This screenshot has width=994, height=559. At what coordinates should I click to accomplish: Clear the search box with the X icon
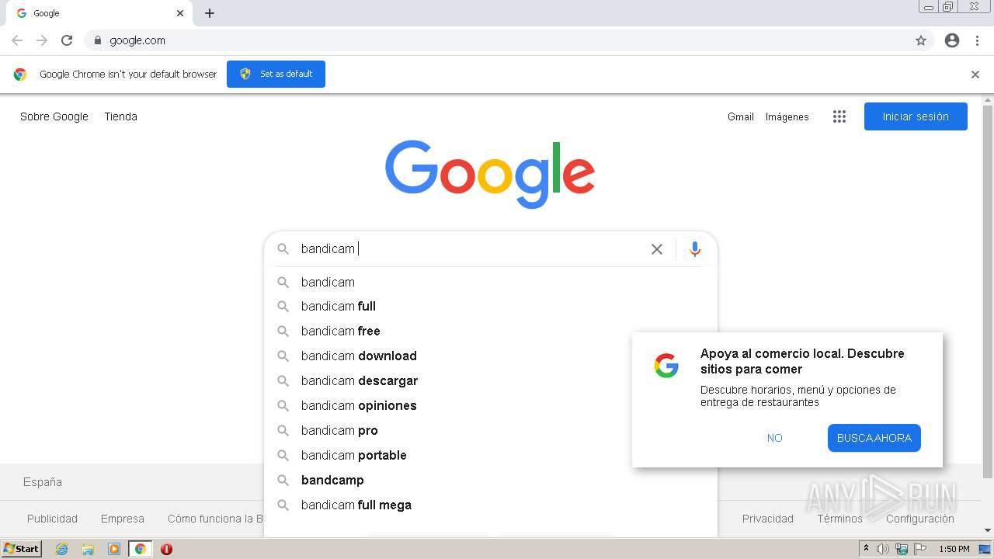657,249
